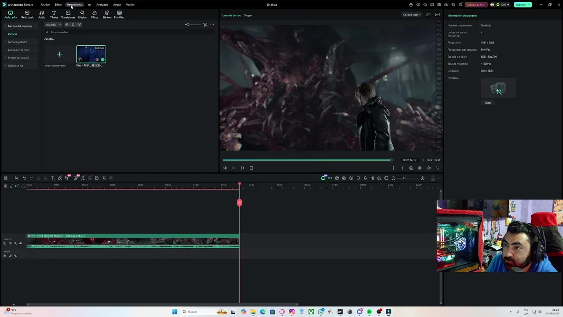Viewport: 563px width, 317px height.
Task: Take a snapshot with the camera icon
Action: [x=420, y=168]
